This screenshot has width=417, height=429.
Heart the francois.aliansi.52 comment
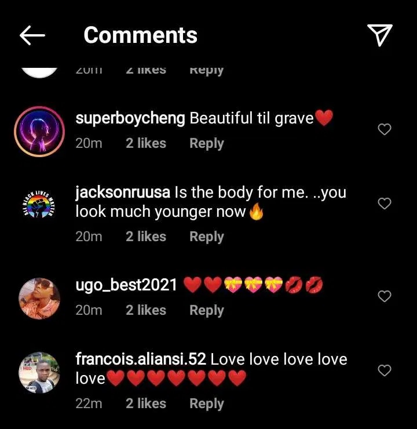click(x=385, y=370)
